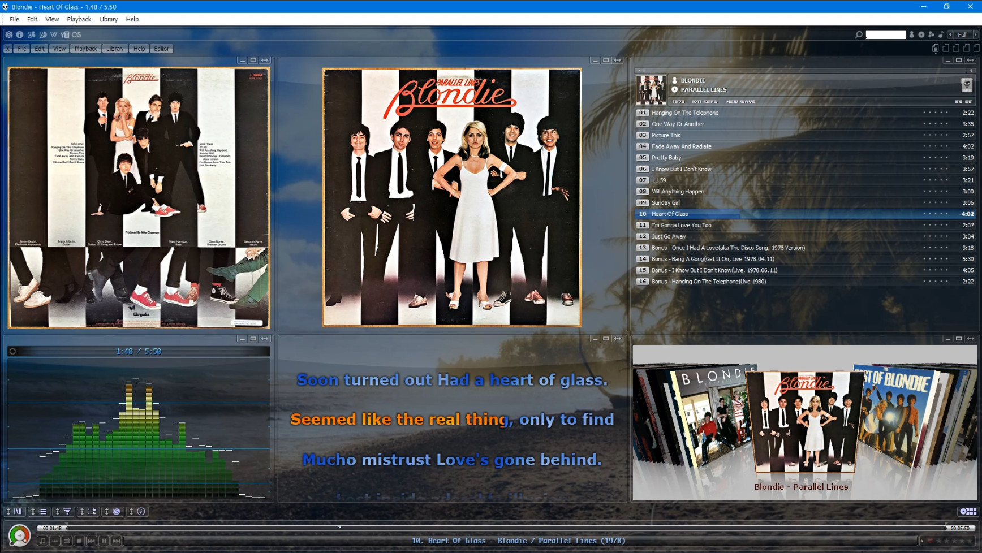The width and height of the screenshot is (982, 553).
Task: Click the music note playback order button
Action: click(42, 541)
